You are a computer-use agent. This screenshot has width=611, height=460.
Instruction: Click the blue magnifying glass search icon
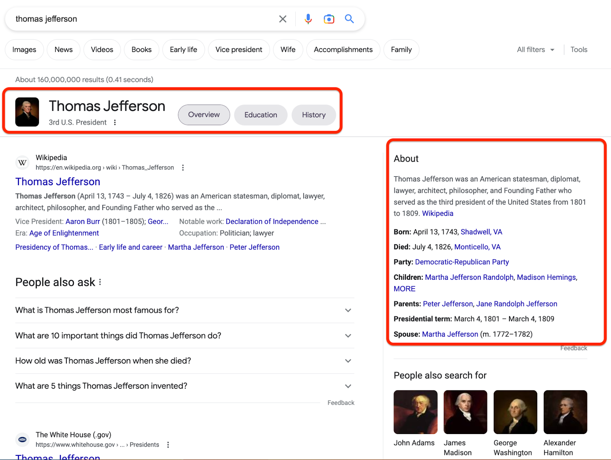coord(349,19)
